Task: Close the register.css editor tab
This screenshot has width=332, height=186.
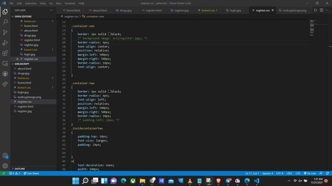Action: [x=273, y=10]
